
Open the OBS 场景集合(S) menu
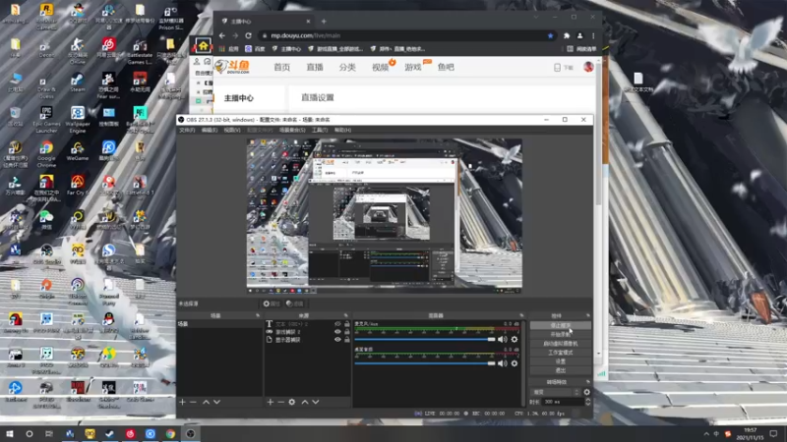coord(292,130)
